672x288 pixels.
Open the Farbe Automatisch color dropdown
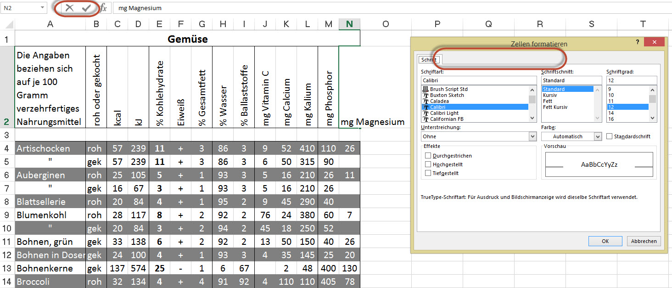tap(598, 136)
